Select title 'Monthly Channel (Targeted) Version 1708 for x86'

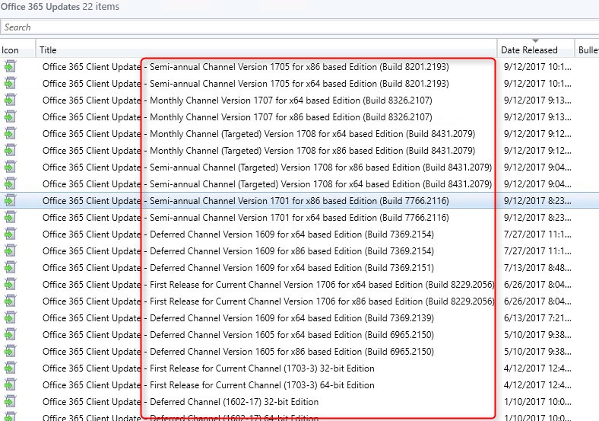[259, 151]
